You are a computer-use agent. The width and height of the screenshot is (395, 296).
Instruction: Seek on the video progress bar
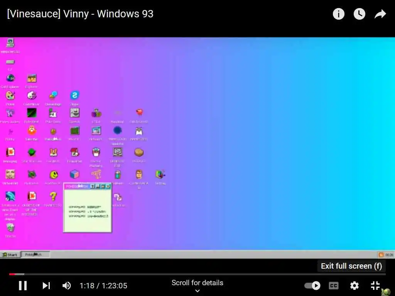pos(197,274)
